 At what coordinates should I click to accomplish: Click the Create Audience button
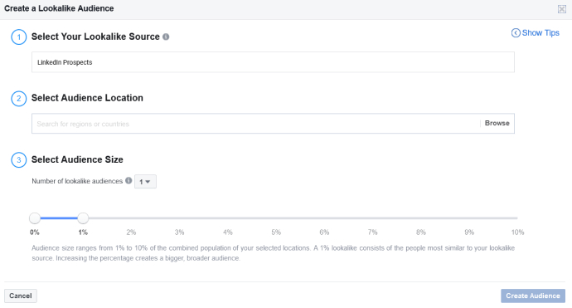click(x=532, y=296)
